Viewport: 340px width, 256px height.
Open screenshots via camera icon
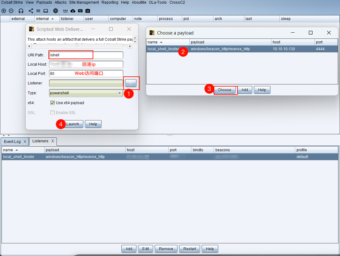tap(88, 11)
